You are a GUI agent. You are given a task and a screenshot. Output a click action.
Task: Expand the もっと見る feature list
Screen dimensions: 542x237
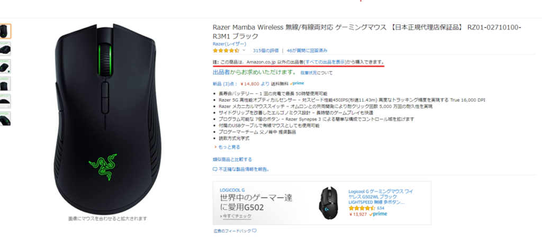pos(227,147)
